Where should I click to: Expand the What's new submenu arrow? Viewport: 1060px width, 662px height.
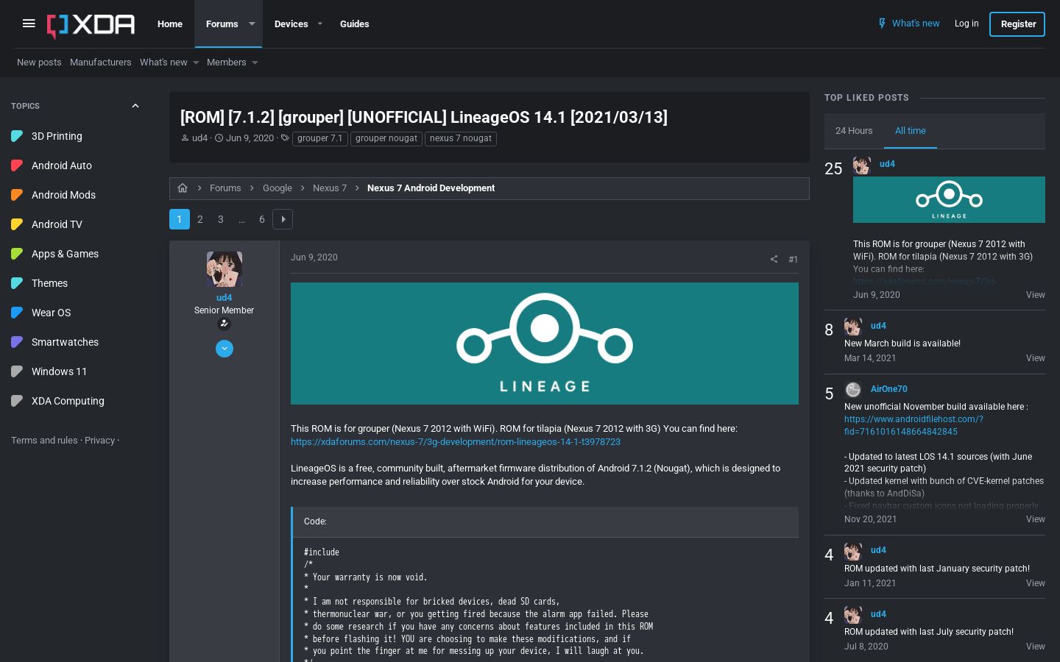[x=196, y=63]
